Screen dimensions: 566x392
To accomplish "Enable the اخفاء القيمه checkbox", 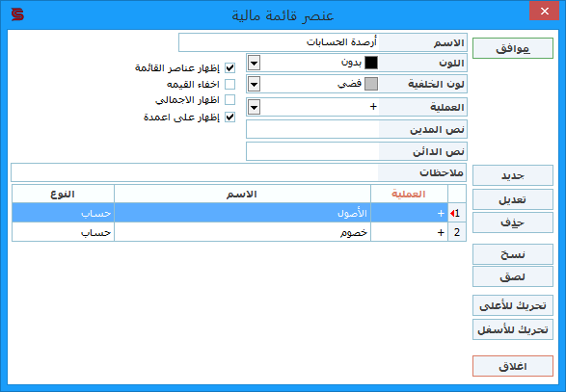I will [x=229, y=84].
